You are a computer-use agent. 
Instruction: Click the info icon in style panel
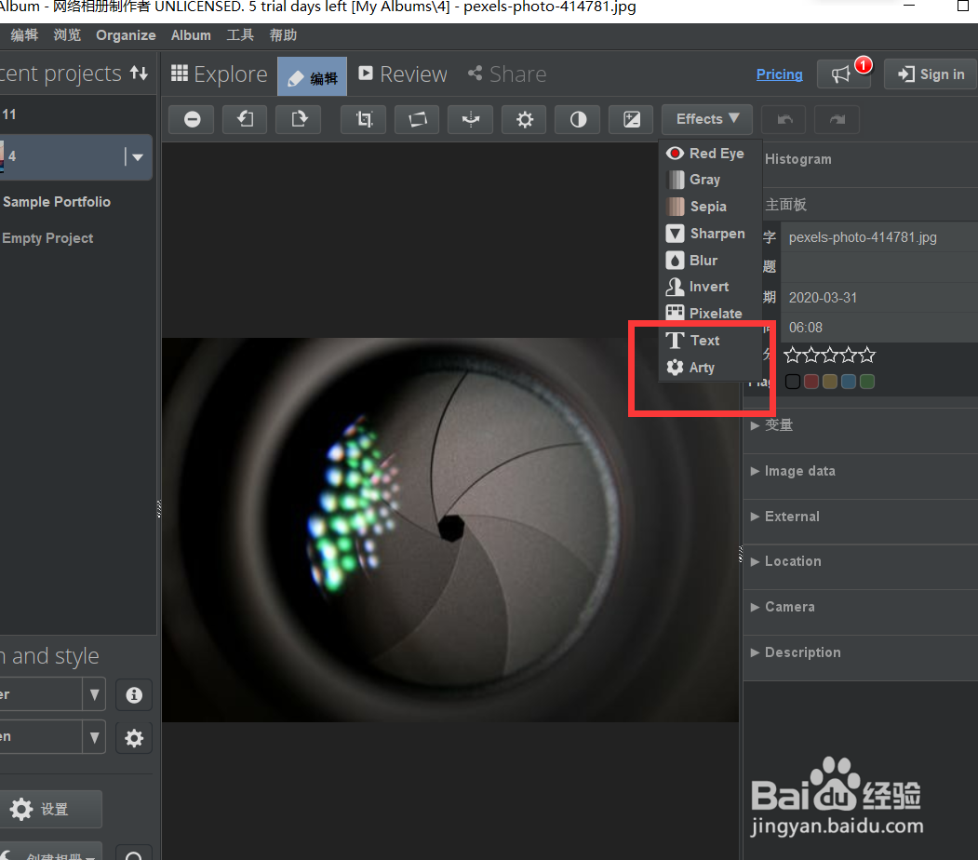(x=134, y=694)
